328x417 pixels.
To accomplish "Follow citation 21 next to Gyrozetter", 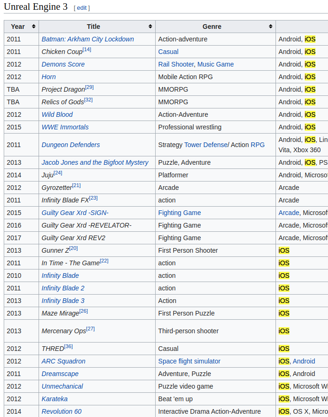I will point(77,185).
